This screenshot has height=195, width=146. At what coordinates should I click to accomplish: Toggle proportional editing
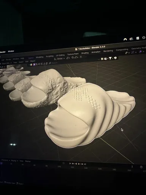tap(81, 57)
